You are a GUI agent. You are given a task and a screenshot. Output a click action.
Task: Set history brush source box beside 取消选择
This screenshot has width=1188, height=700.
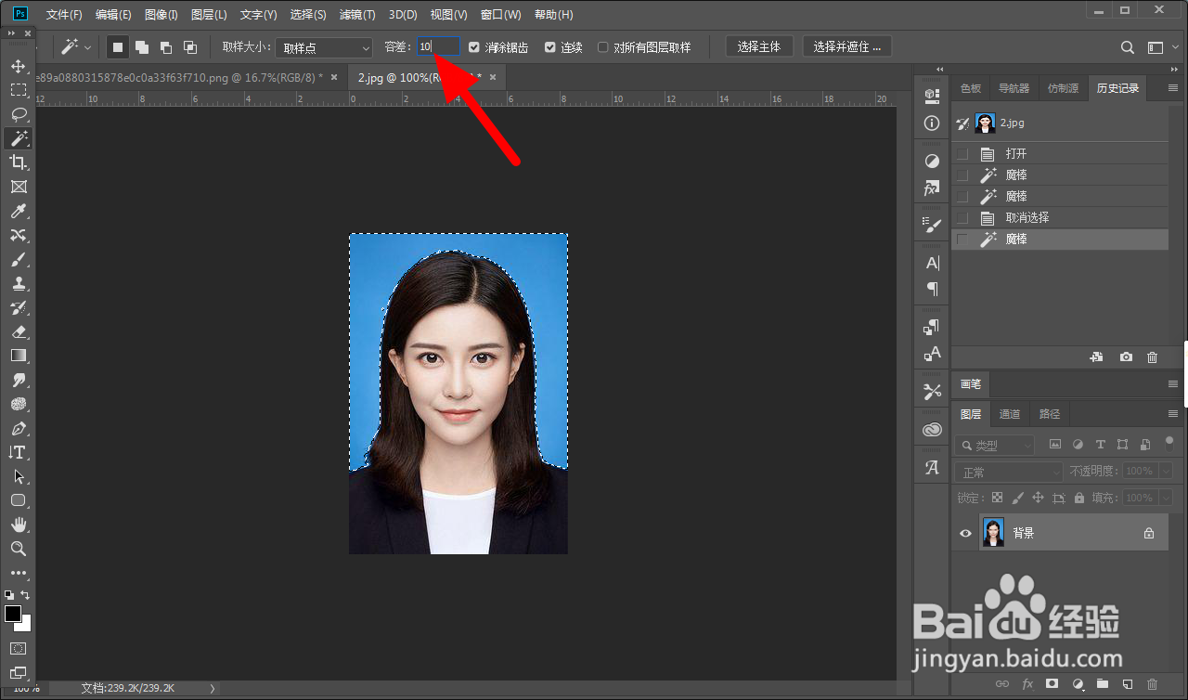[962, 218]
